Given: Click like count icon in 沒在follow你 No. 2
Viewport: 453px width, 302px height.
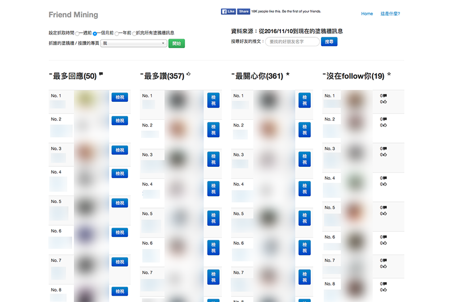Looking at the screenshot, I should (384, 125).
